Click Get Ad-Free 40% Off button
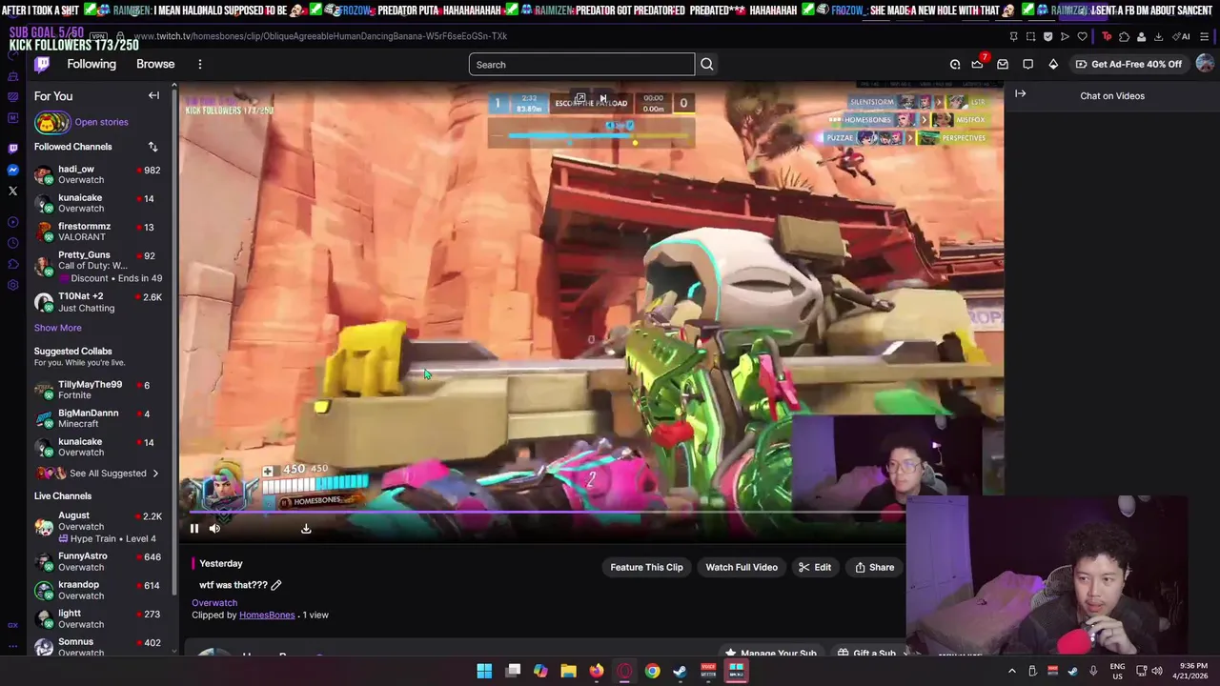 (1128, 64)
